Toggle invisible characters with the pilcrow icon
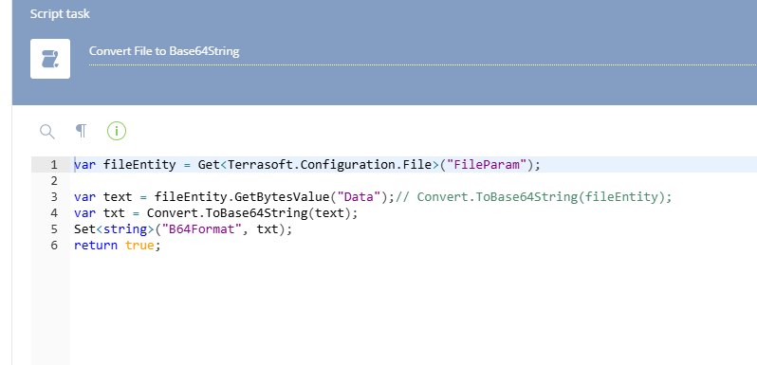This screenshot has width=757, height=365. 82,131
